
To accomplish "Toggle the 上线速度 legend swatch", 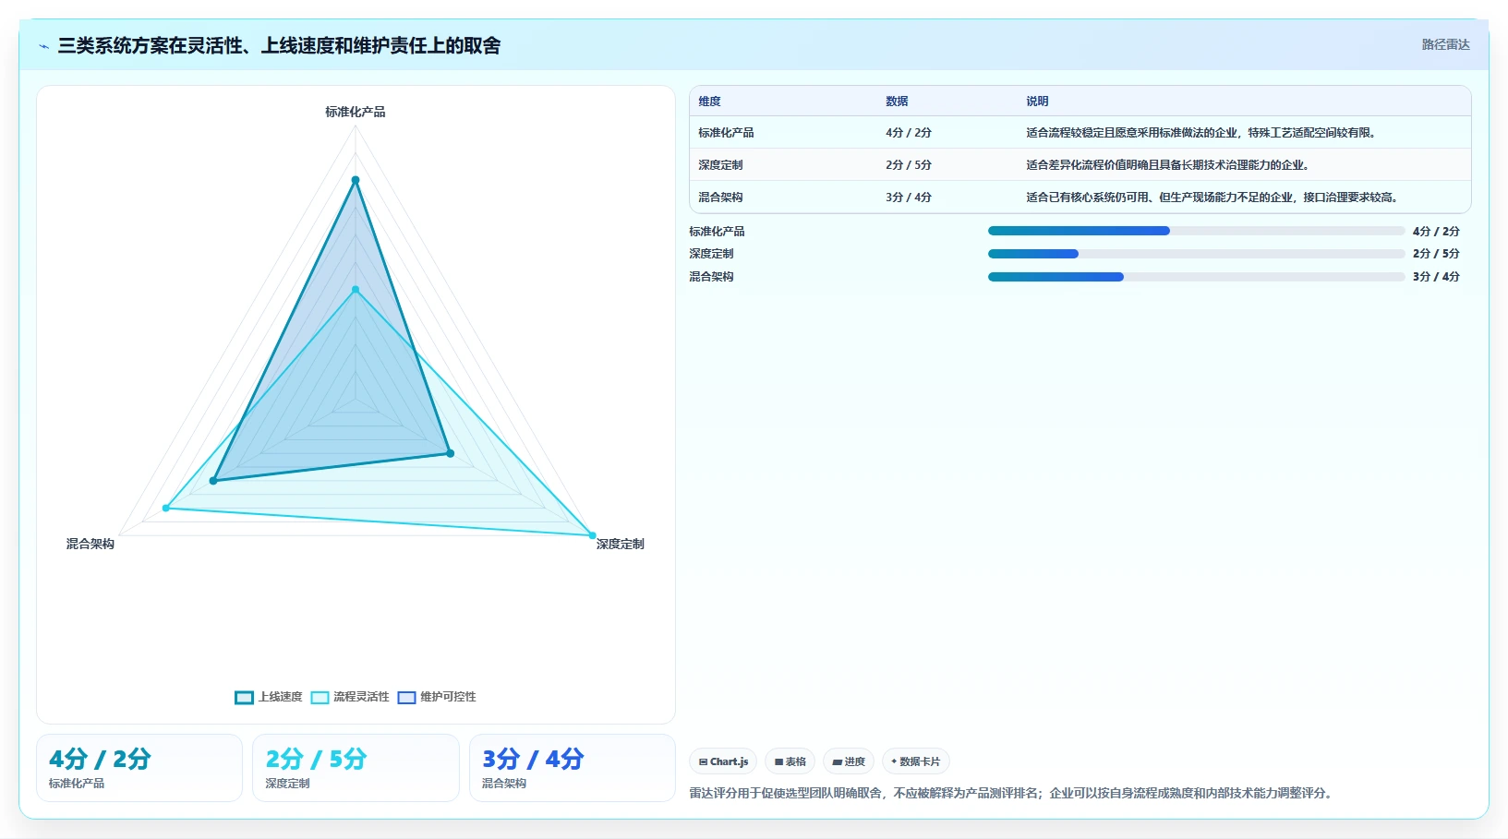I will tap(244, 697).
